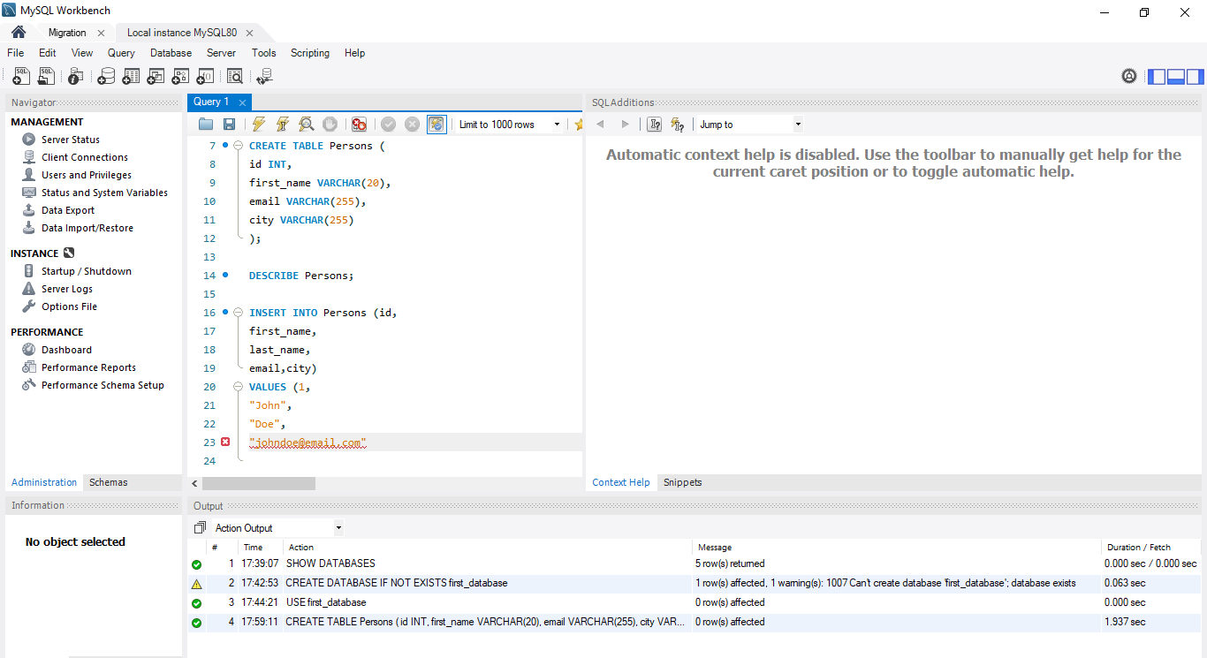1207x658 pixels.
Task: Collapse the VALUES code block
Action: point(239,387)
